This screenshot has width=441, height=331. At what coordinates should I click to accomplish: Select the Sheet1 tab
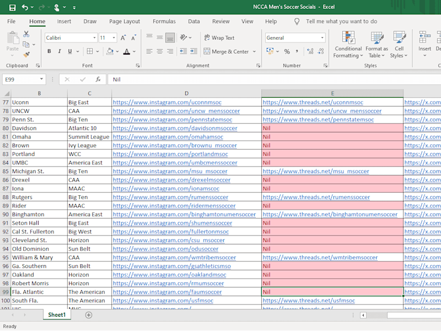point(57,314)
